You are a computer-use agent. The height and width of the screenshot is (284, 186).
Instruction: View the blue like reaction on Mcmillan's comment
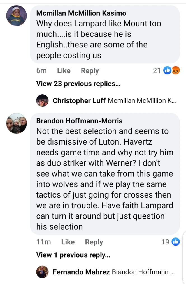(167, 70)
